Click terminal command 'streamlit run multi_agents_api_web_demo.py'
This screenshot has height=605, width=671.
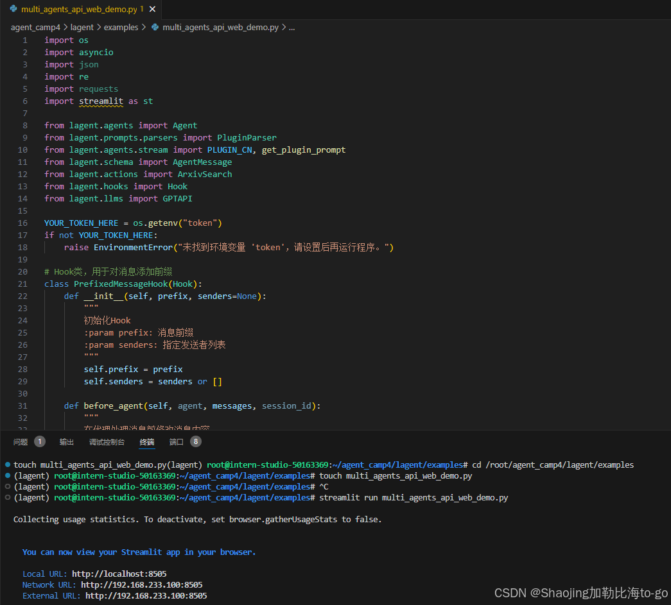(414, 498)
